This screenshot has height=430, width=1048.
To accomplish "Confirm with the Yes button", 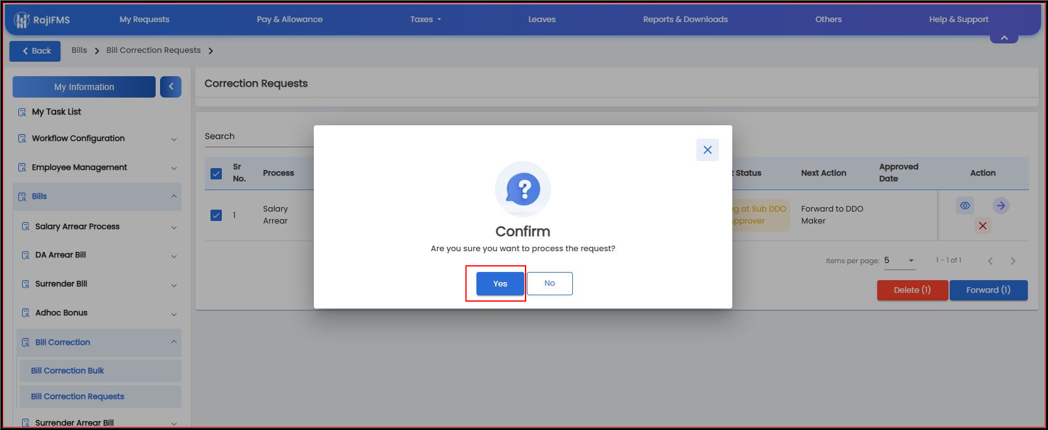I will (x=500, y=283).
